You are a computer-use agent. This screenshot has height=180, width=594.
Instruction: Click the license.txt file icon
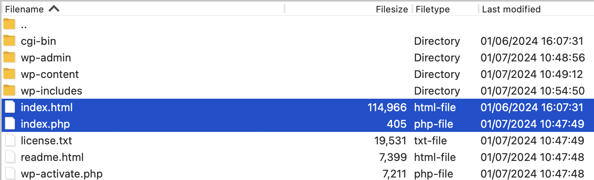point(10,141)
